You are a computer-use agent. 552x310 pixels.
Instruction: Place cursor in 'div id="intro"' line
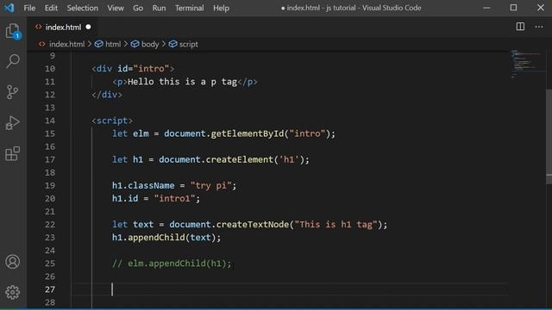point(133,69)
